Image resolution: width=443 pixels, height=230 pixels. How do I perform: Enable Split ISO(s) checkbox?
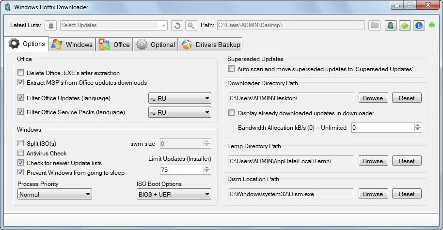point(21,143)
